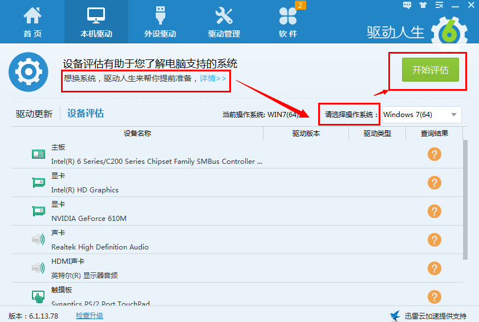Click the NVIDIA GeForce 610M card icon
The width and height of the screenshot is (479, 322).
coord(39,211)
